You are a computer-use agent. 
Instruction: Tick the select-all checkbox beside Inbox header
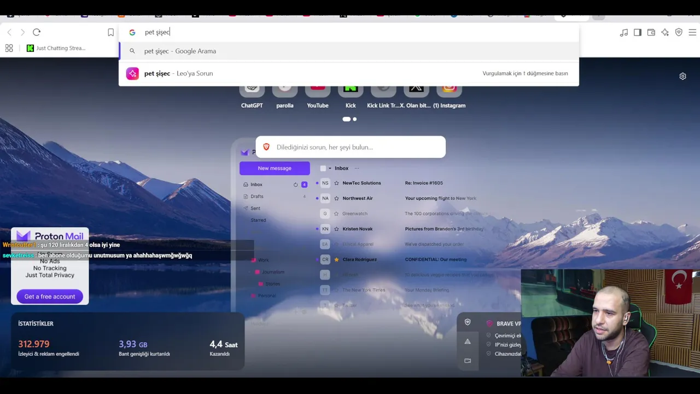(323, 168)
